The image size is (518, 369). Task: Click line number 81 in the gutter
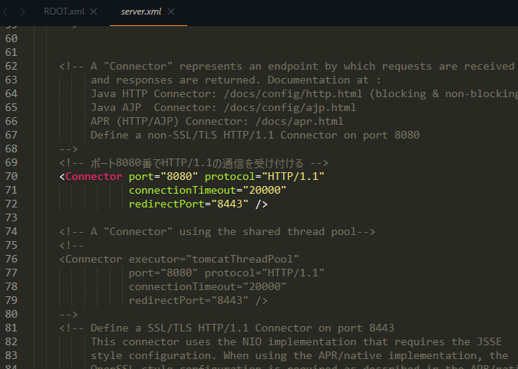tap(12, 328)
